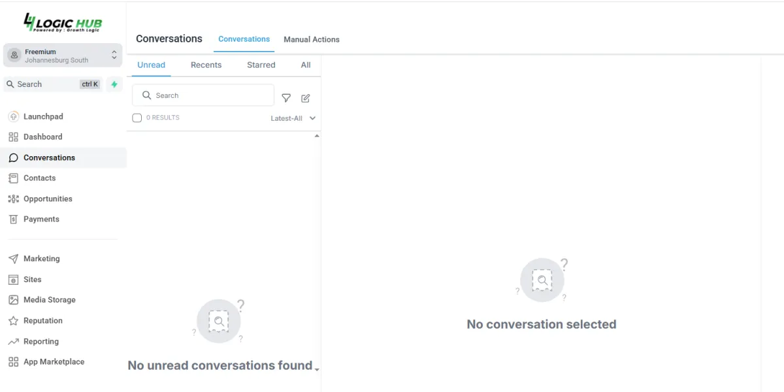Click the App Marketplace label

point(54,362)
